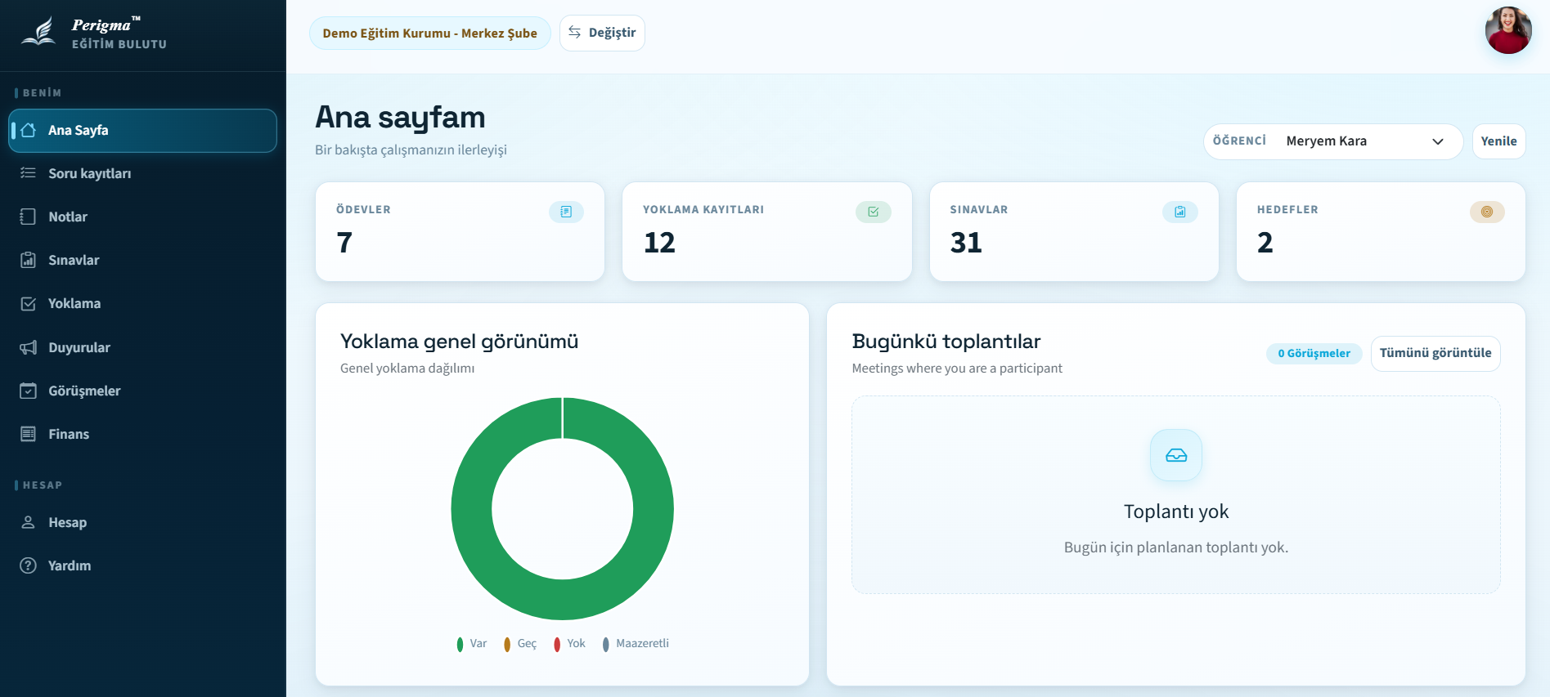The image size is (1550, 697).
Task: Toggle the Maazeretli legend series
Action: [x=636, y=644]
